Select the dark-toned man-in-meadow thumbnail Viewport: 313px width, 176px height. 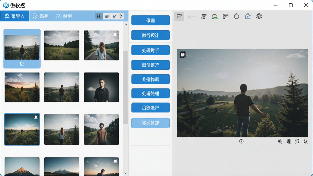[62, 87]
